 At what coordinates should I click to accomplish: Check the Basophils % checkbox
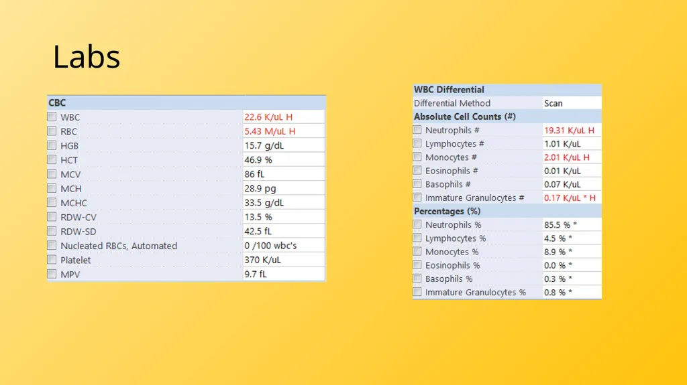[x=417, y=279]
